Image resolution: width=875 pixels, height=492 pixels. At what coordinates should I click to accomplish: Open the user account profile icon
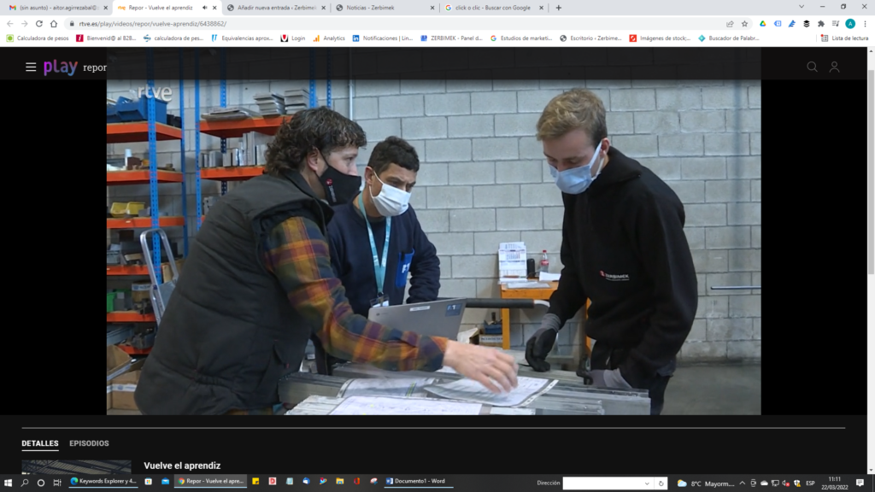click(x=834, y=67)
